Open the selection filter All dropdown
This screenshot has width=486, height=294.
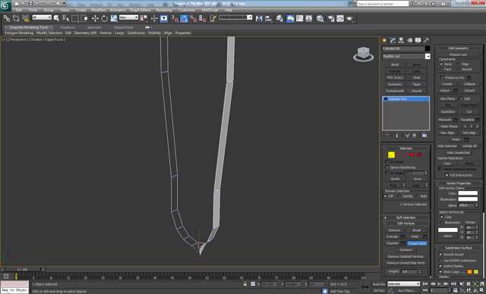coord(42,17)
